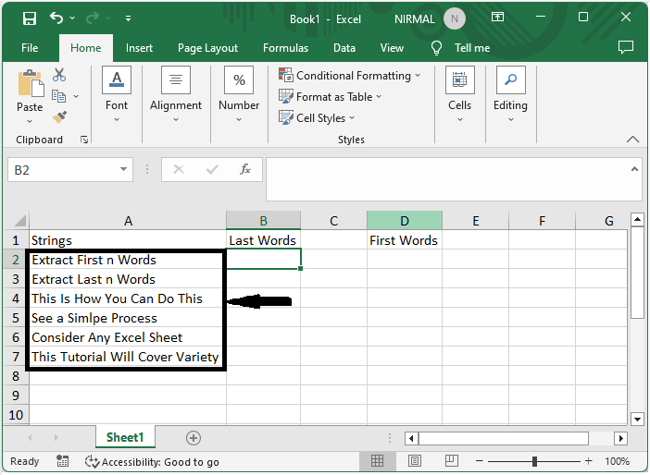The width and height of the screenshot is (650, 475).
Task: Open the Number format group
Action: point(239,94)
